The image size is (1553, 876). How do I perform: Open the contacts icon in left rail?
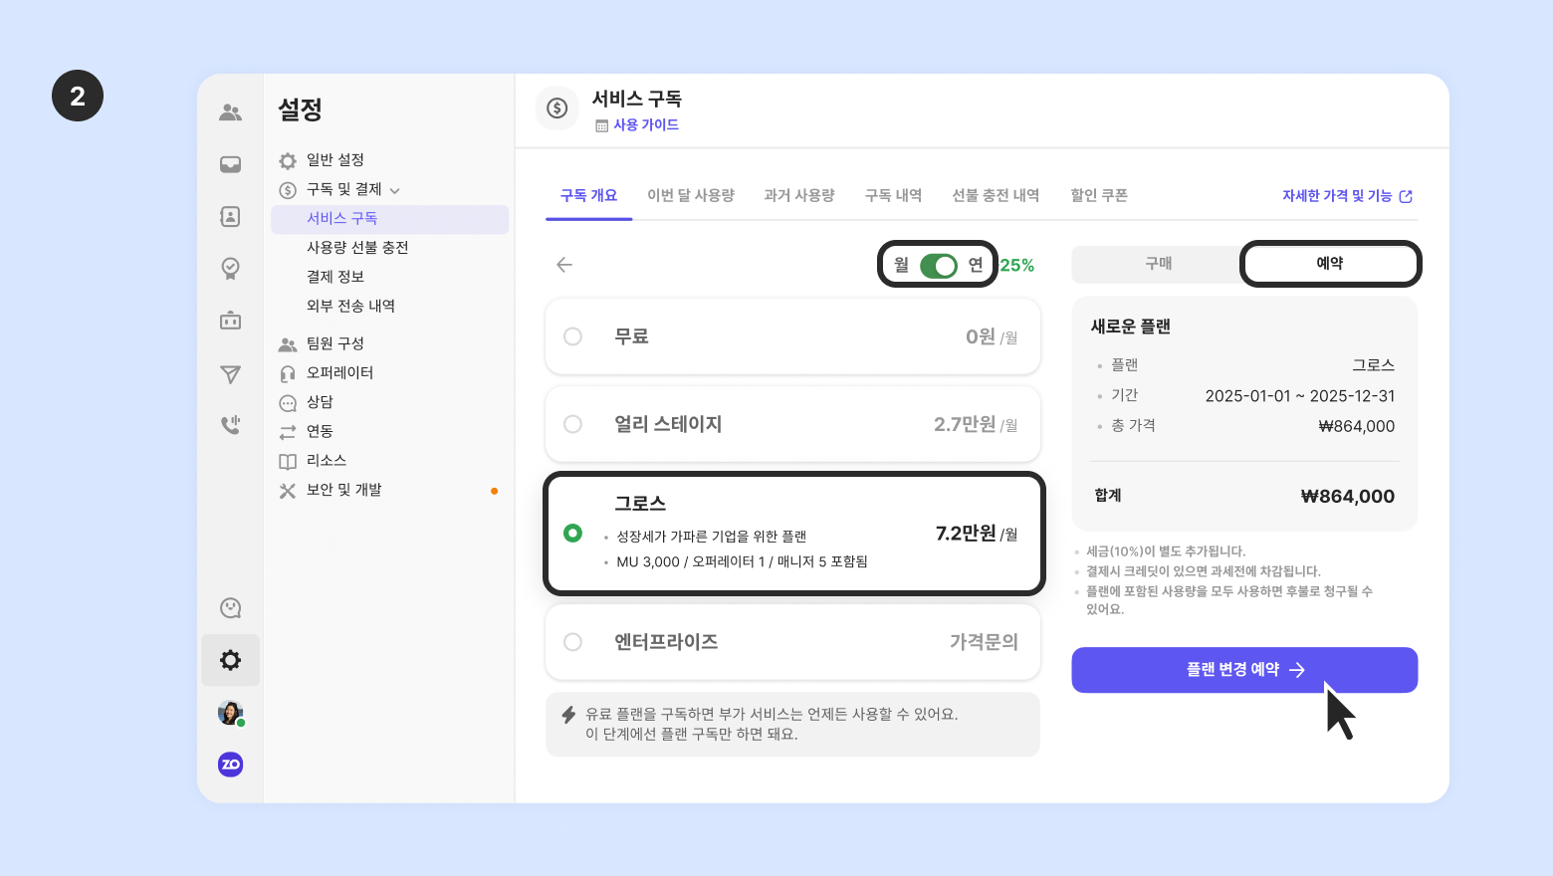pos(230,216)
